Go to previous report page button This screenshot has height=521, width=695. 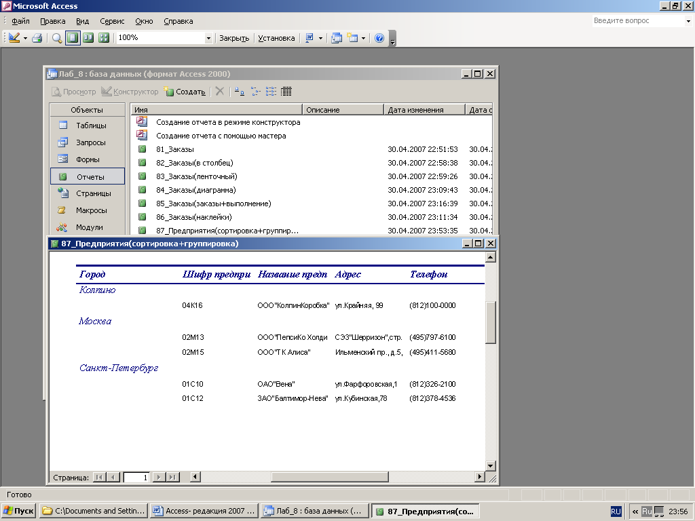[113, 477]
